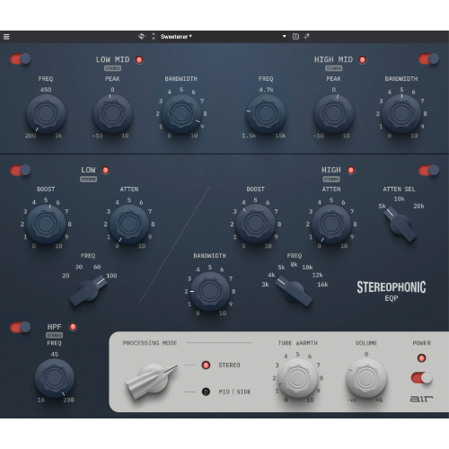Screen dimensions: 449x449
Task: Toggle the Low band switch
Action: pos(21,171)
